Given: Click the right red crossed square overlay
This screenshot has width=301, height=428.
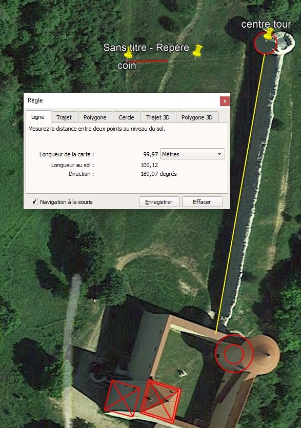Looking at the screenshot, I should click(160, 401).
